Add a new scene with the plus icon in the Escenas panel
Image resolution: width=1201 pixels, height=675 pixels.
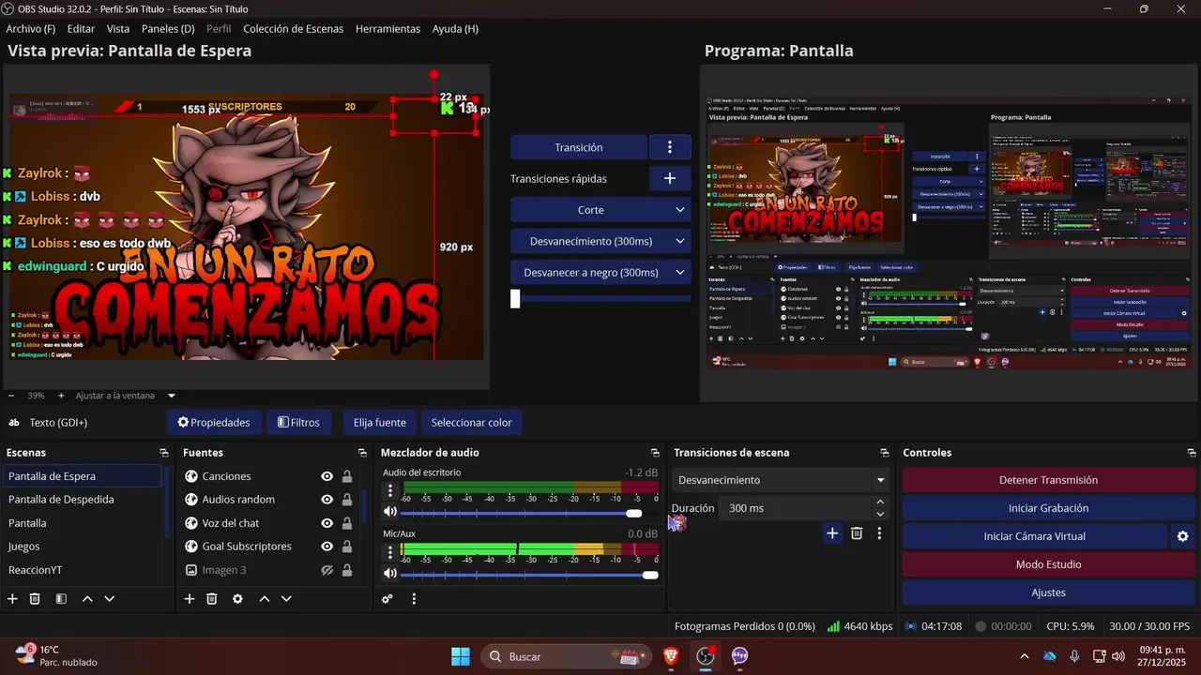[12, 598]
